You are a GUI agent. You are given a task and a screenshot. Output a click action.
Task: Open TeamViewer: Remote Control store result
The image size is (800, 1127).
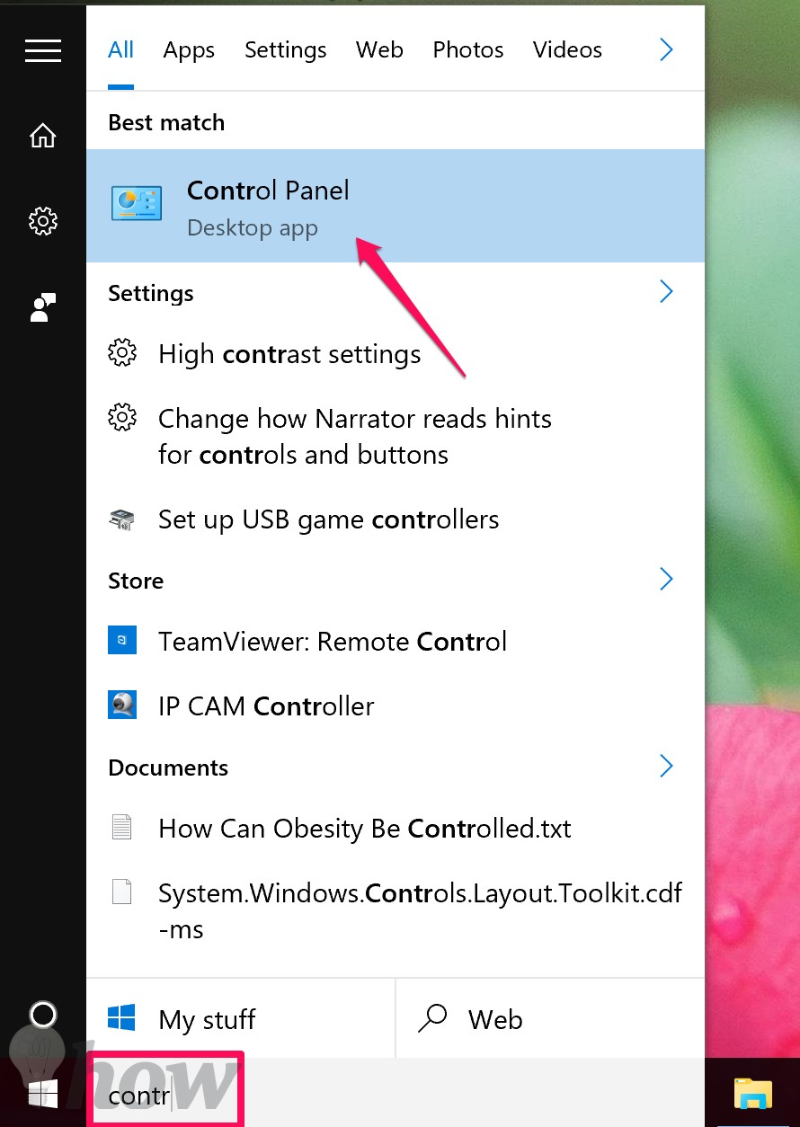(x=396, y=642)
